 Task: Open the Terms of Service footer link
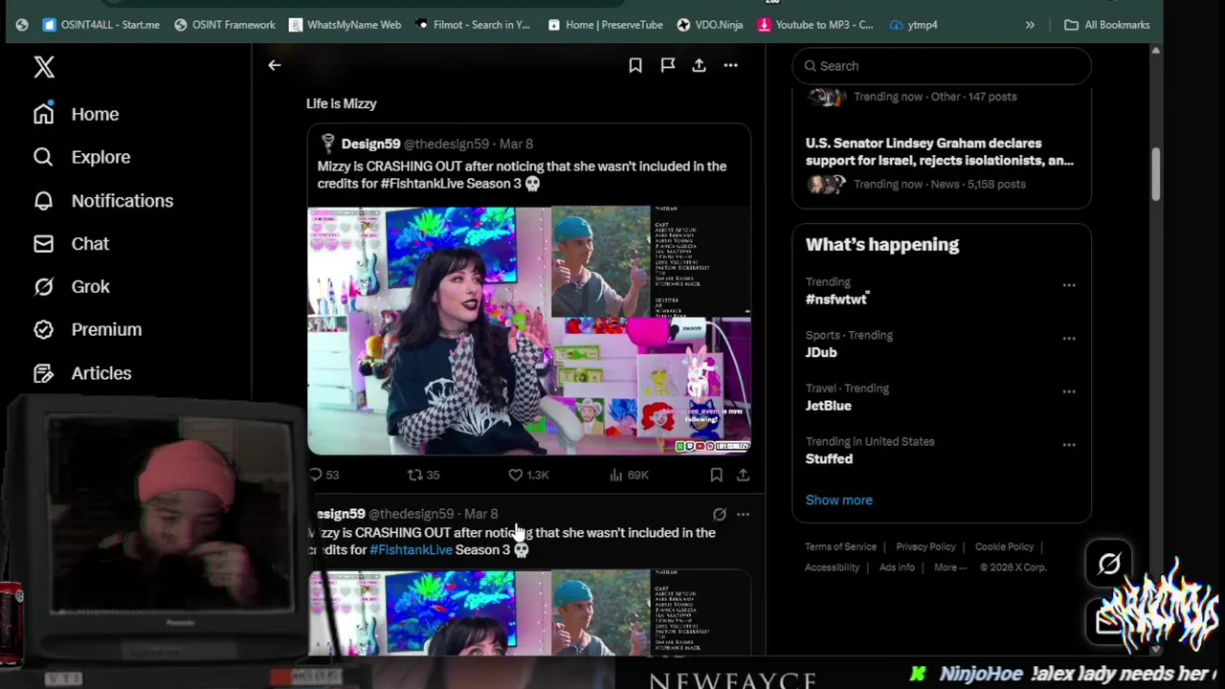840,546
